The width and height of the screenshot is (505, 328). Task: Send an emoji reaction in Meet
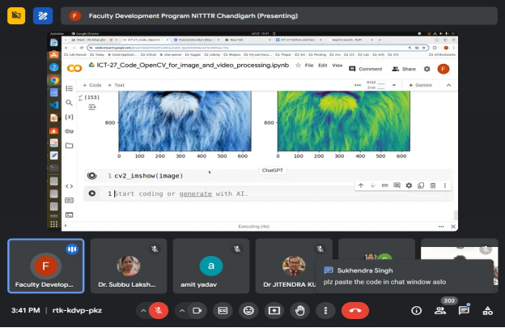[248, 311]
